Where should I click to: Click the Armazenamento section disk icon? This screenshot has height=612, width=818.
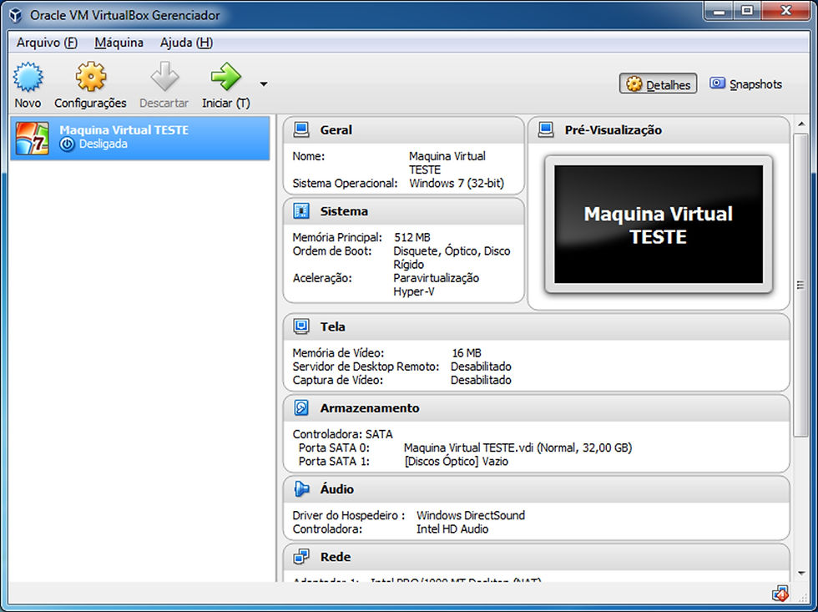tap(301, 408)
